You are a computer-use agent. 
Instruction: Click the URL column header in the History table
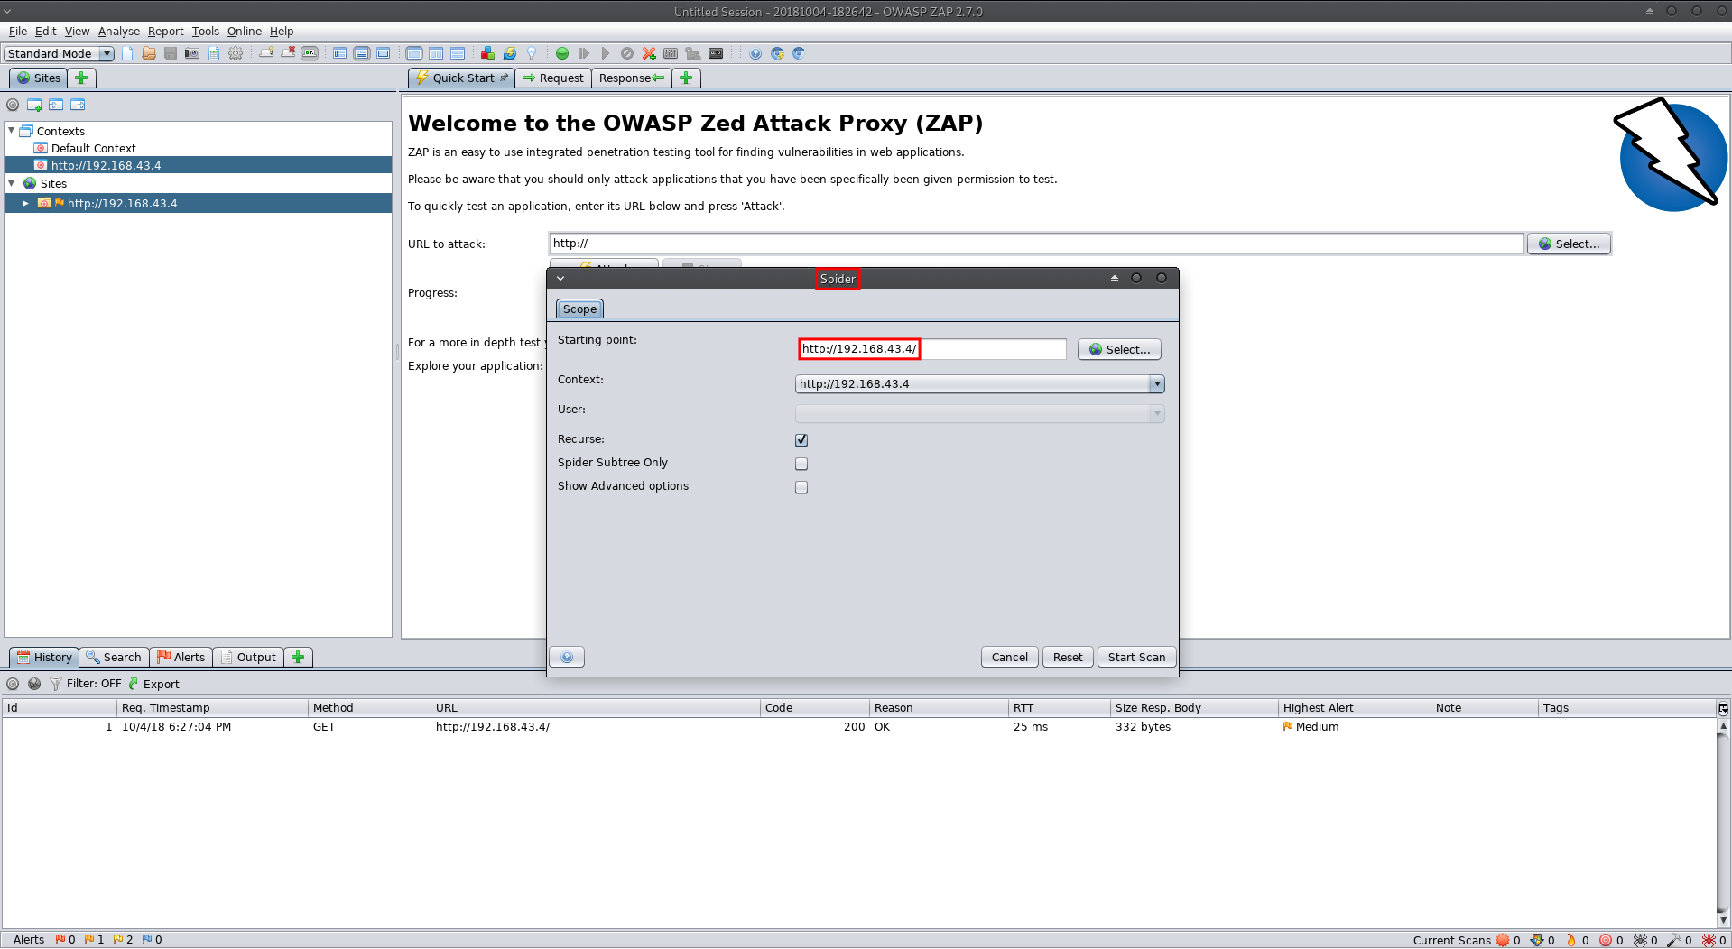(x=595, y=708)
